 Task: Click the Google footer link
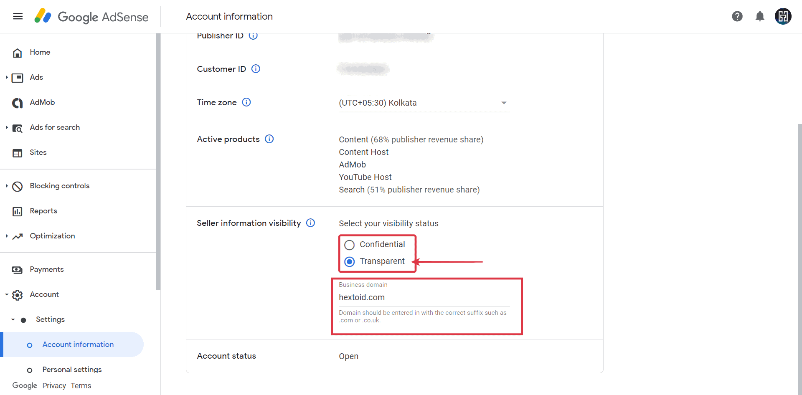[x=25, y=385]
